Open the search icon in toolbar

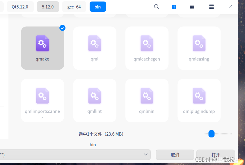click(x=156, y=7)
